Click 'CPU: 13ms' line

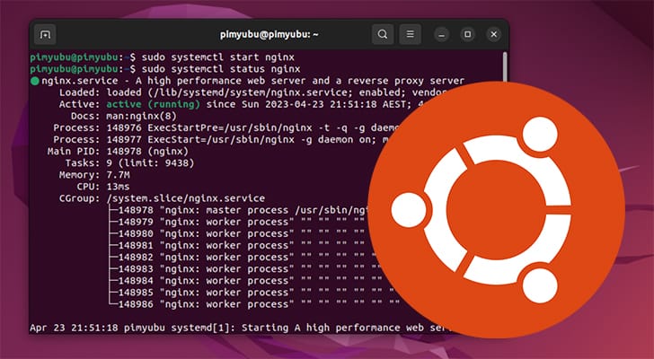point(103,187)
